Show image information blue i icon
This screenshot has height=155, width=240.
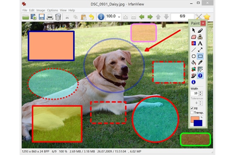point(101,17)
